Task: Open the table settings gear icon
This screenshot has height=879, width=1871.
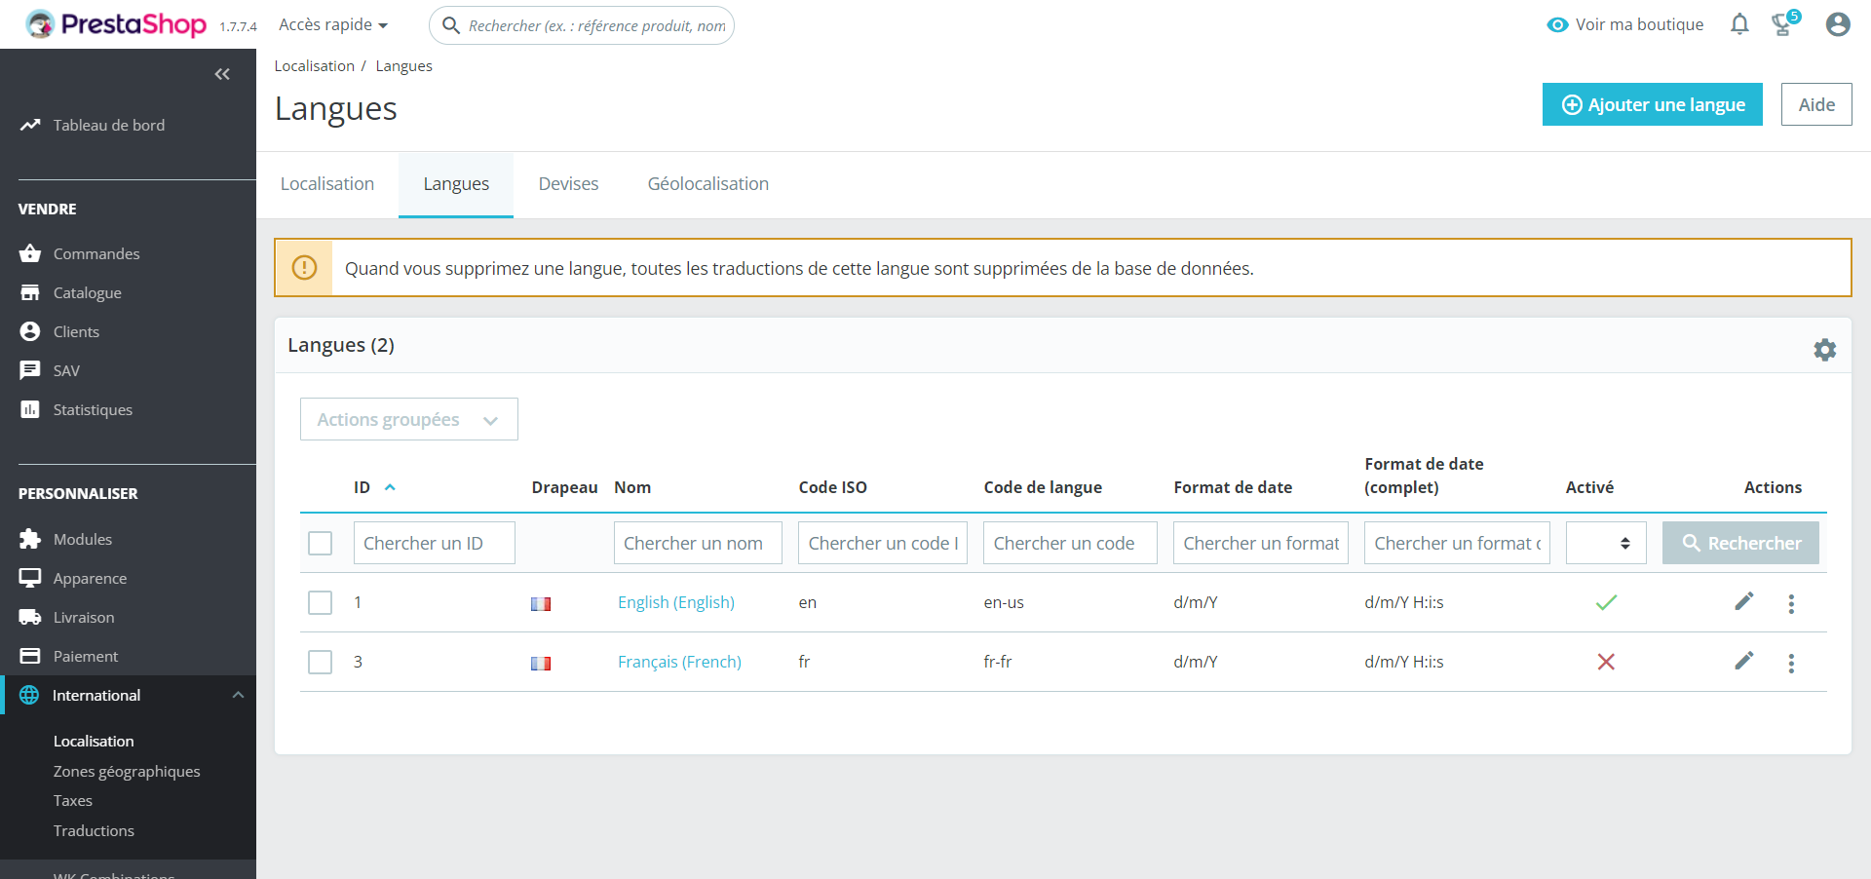Action: [x=1824, y=350]
